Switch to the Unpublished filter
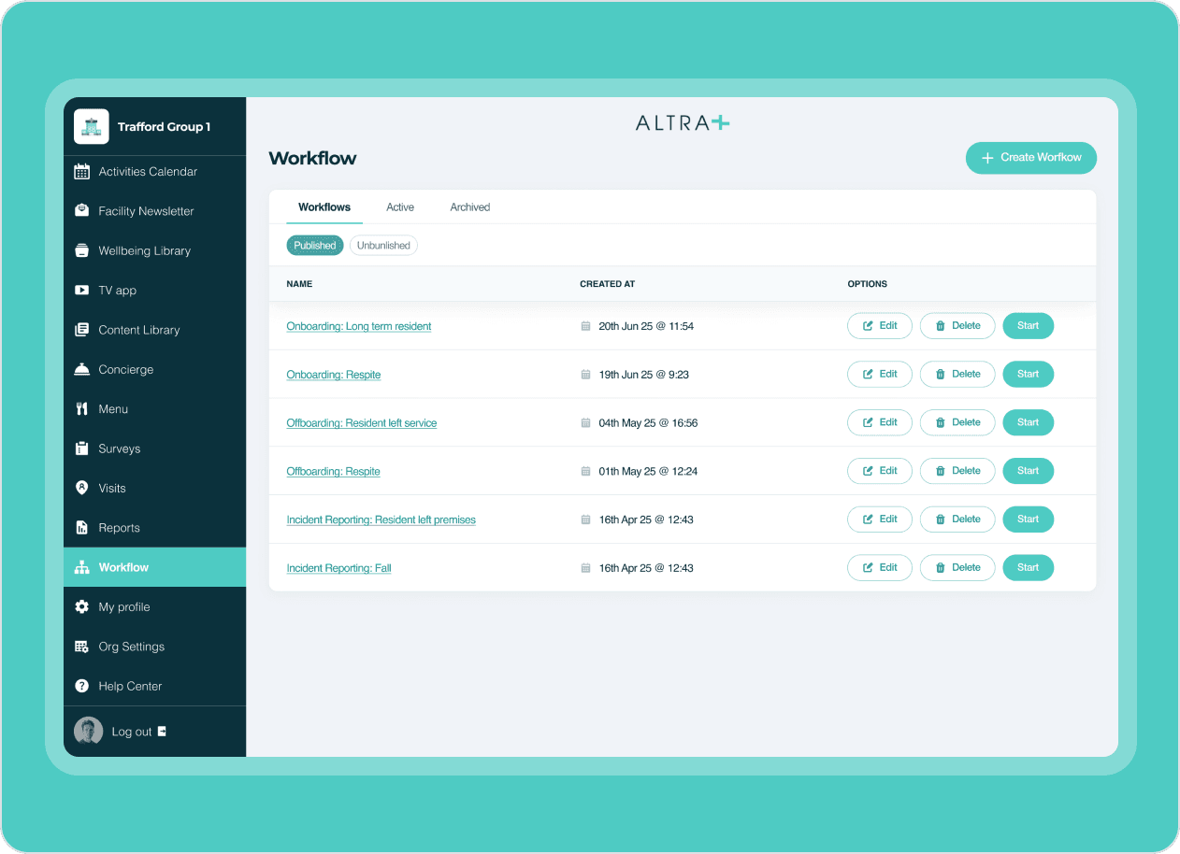This screenshot has width=1180, height=854. [x=383, y=245]
